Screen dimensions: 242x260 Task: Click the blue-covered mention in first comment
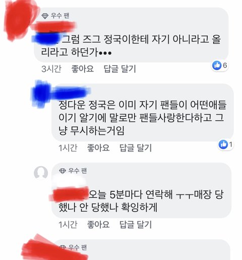(x=46, y=39)
